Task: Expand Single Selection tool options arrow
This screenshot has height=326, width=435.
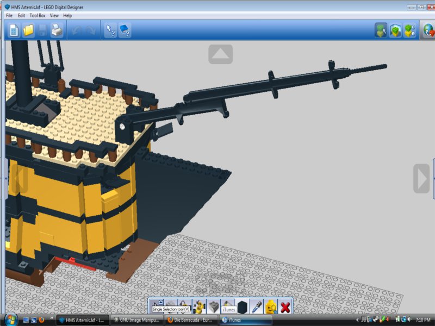Action: coord(160,302)
